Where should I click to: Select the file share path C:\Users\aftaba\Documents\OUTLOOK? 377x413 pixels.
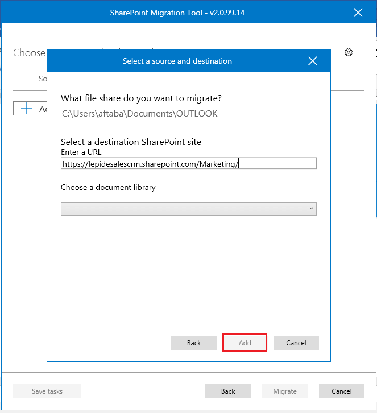140,114
